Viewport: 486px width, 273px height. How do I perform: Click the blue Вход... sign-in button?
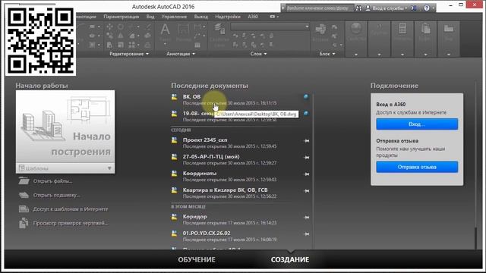(417, 124)
